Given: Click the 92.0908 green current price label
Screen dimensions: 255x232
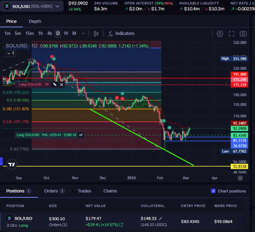Looking at the screenshot, I should pyautogui.click(x=239, y=128).
